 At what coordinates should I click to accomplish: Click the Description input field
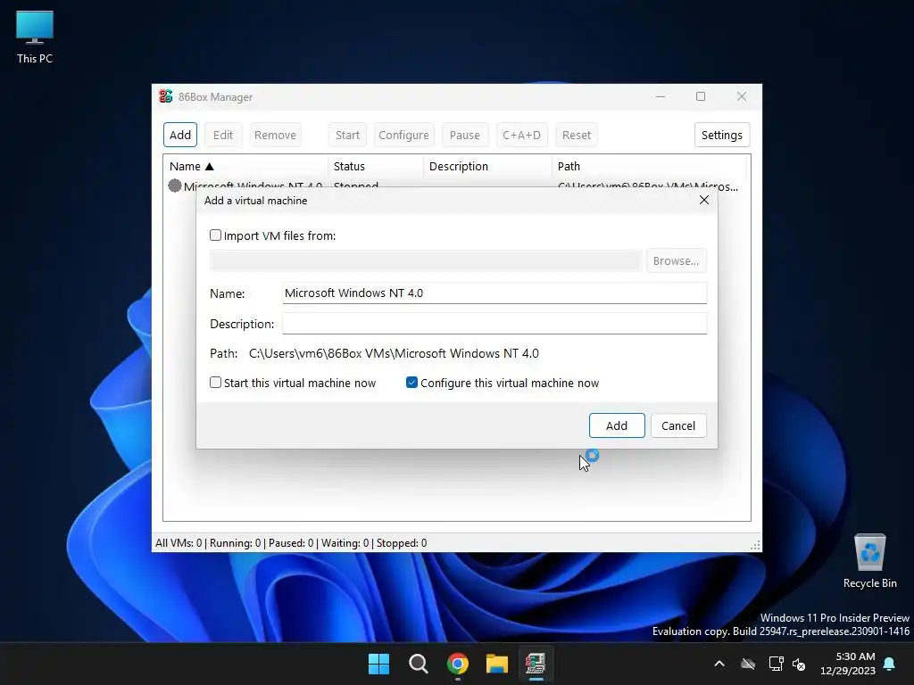494,323
